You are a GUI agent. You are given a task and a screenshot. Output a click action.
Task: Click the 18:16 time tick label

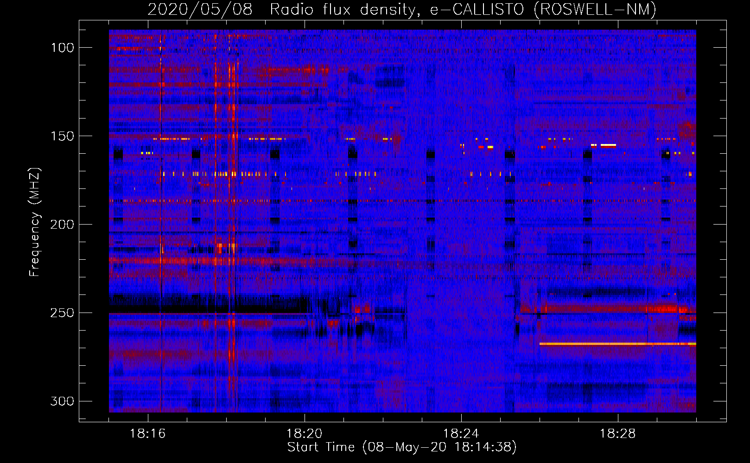(148, 434)
